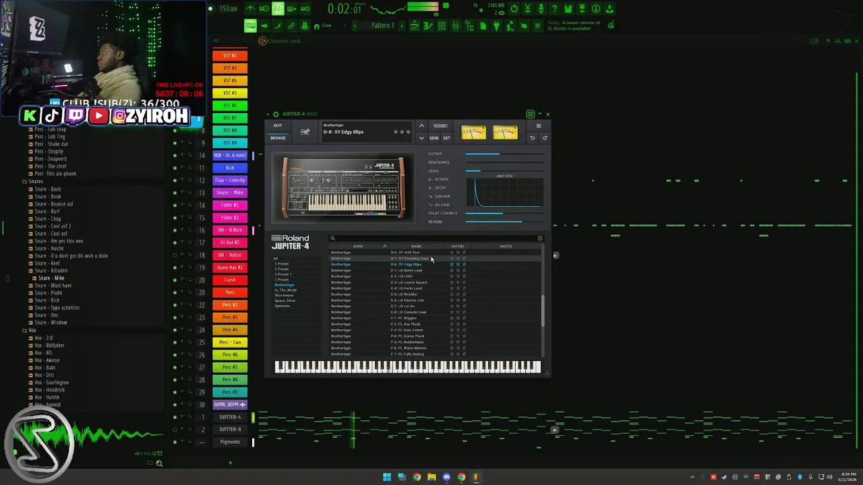Collapse the Vox folder in the browser
The width and height of the screenshot is (863, 485).
[24, 330]
